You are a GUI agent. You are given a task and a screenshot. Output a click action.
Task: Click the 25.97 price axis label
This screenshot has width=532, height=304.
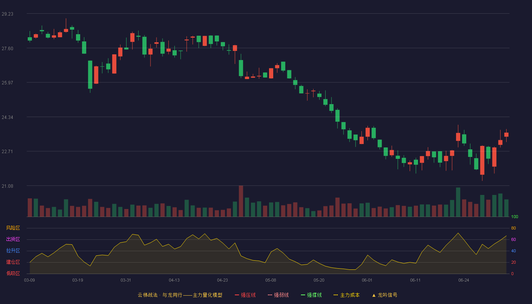(x=7, y=83)
